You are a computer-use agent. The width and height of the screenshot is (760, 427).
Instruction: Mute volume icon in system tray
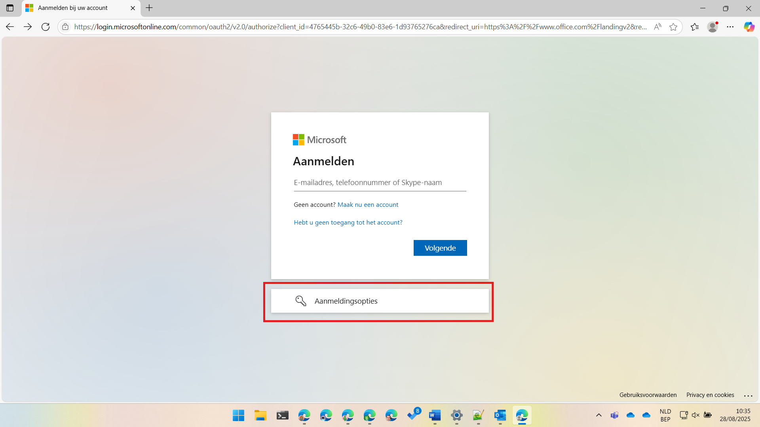[x=695, y=415]
